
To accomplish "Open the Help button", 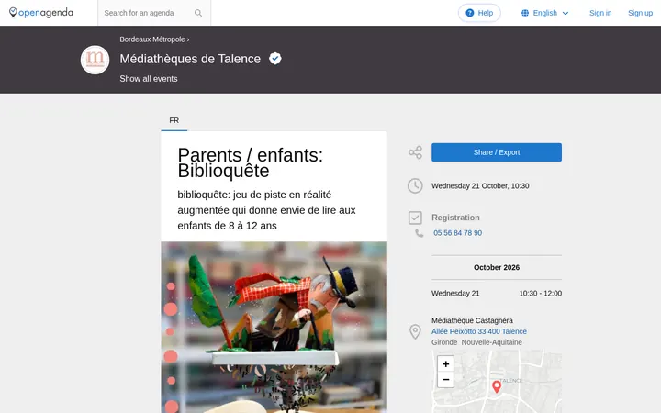I will [x=479, y=13].
